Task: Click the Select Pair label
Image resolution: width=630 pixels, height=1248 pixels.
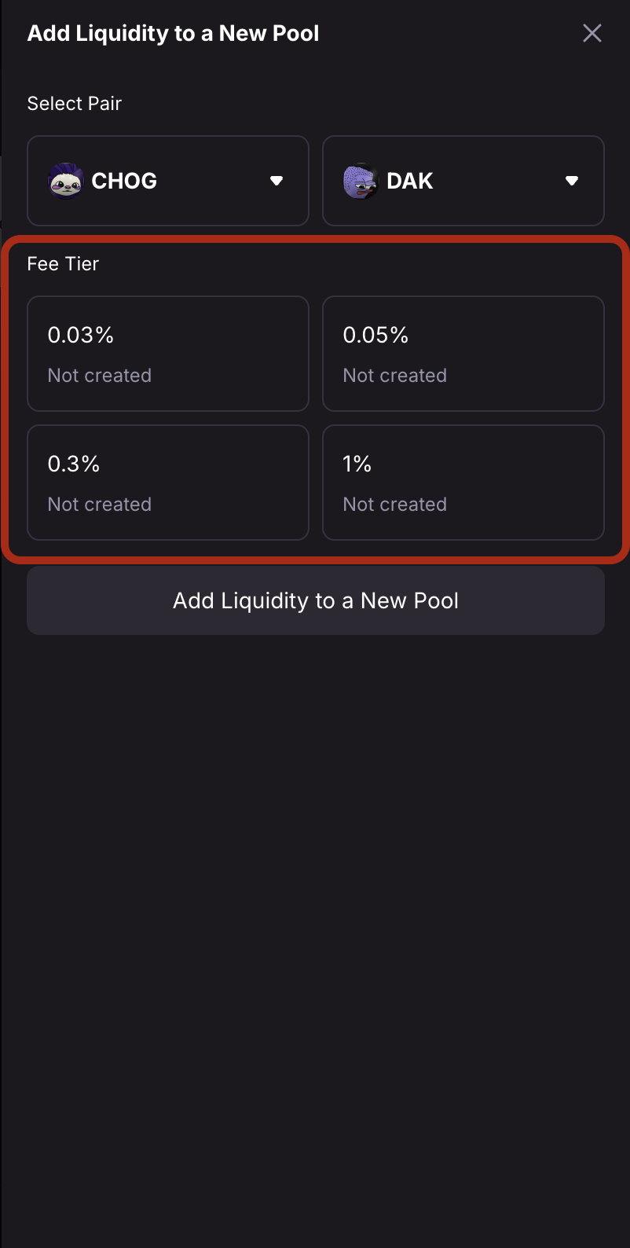Action: [75, 104]
